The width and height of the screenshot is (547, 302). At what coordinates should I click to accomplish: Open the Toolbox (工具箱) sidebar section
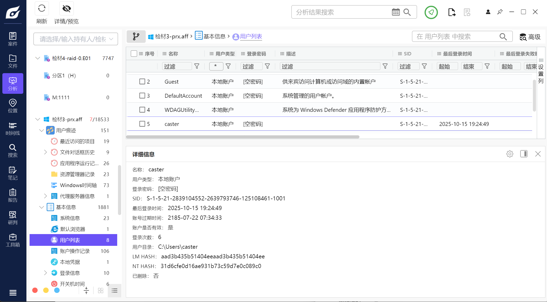point(13,240)
